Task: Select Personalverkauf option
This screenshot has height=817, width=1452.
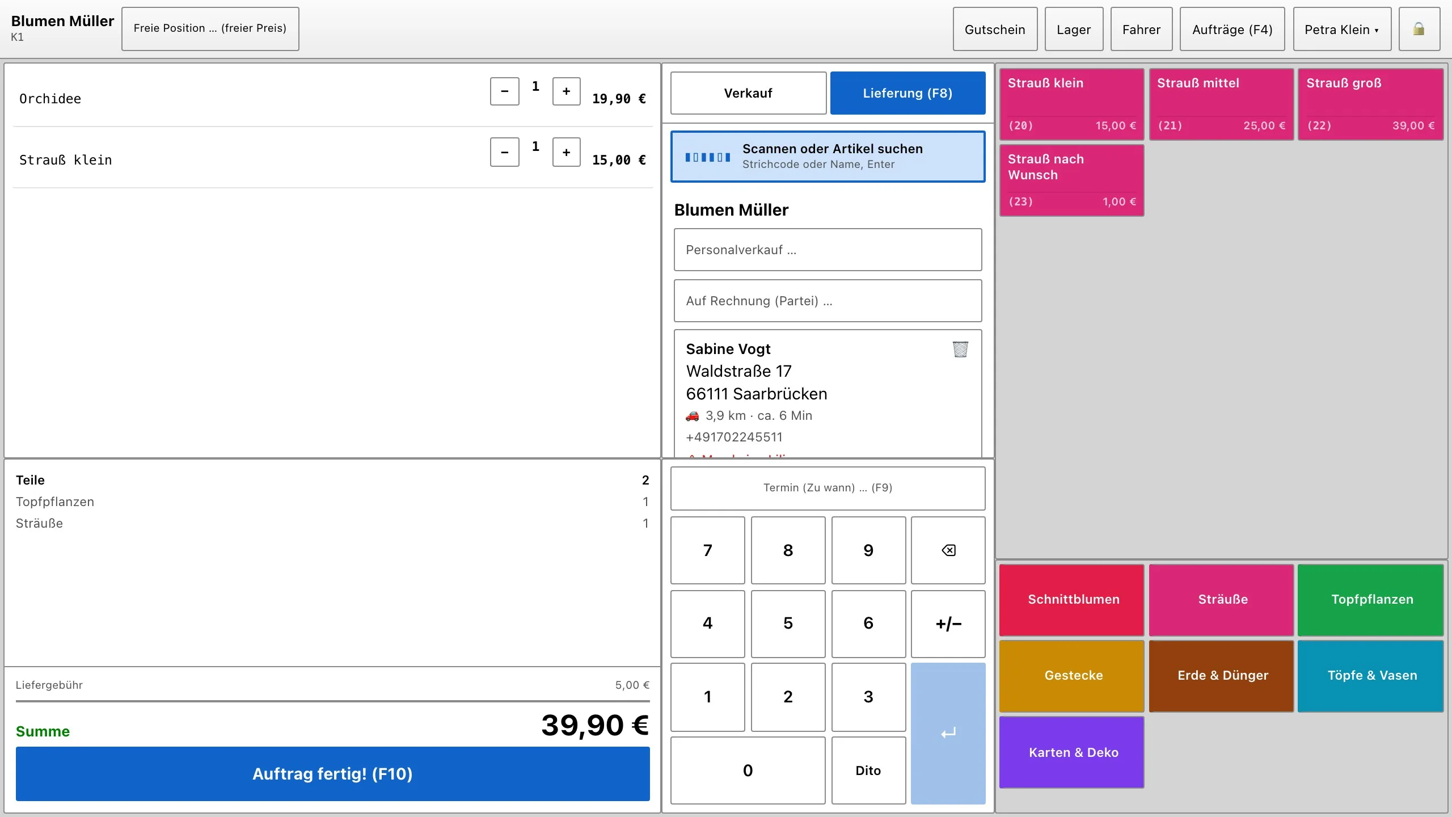Action: tap(828, 250)
